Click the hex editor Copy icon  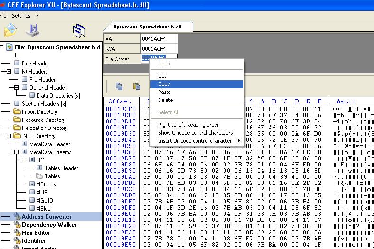point(119,86)
